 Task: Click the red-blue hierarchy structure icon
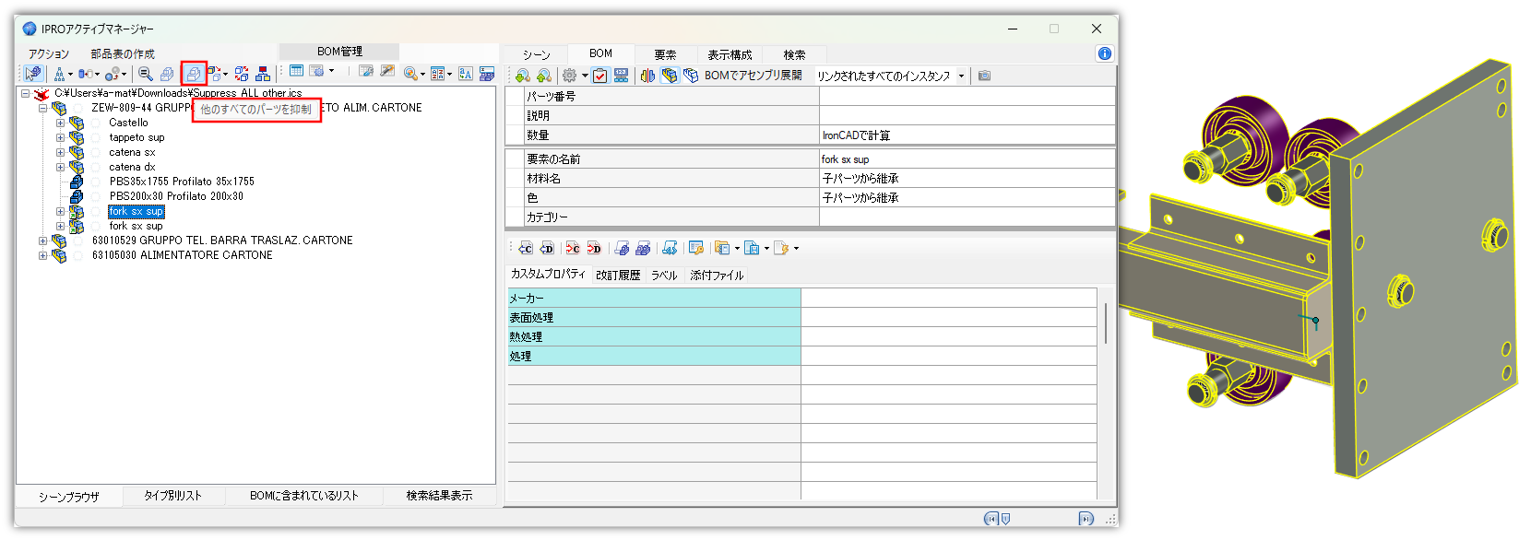point(262,74)
